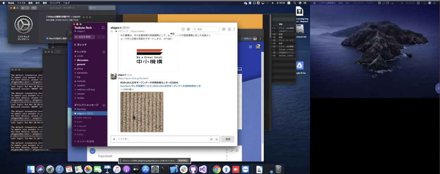
Task: Stop screen sharing with 共有を停止 button
Action: point(182,160)
